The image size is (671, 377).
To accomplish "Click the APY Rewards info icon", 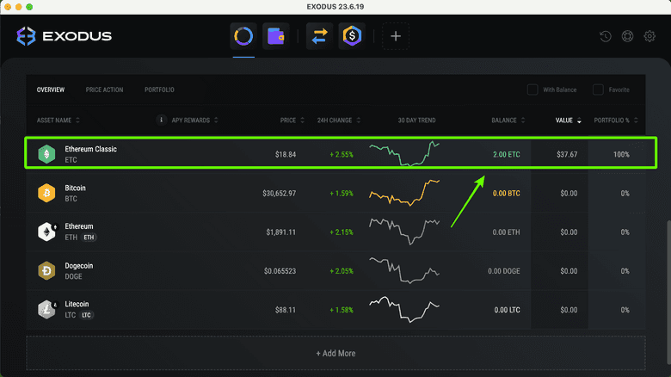I will tap(161, 120).
